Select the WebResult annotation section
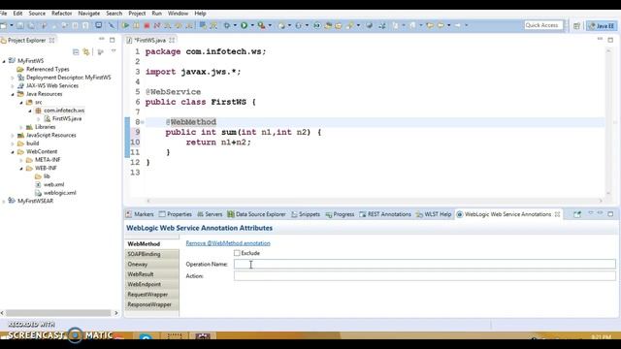The width and height of the screenshot is (621, 349). (x=151, y=274)
